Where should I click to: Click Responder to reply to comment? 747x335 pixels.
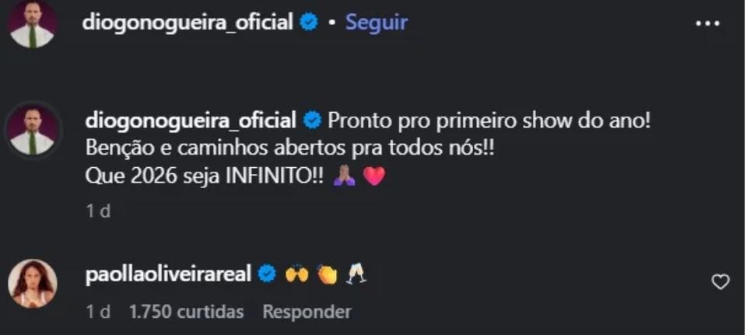coord(307,312)
